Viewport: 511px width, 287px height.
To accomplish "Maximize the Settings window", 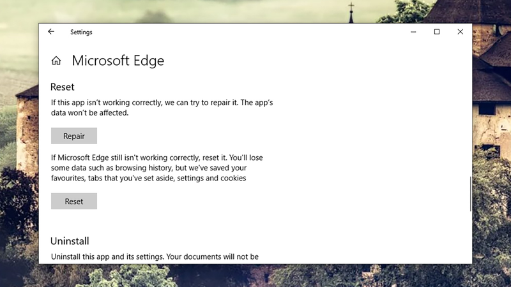I will [x=437, y=31].
